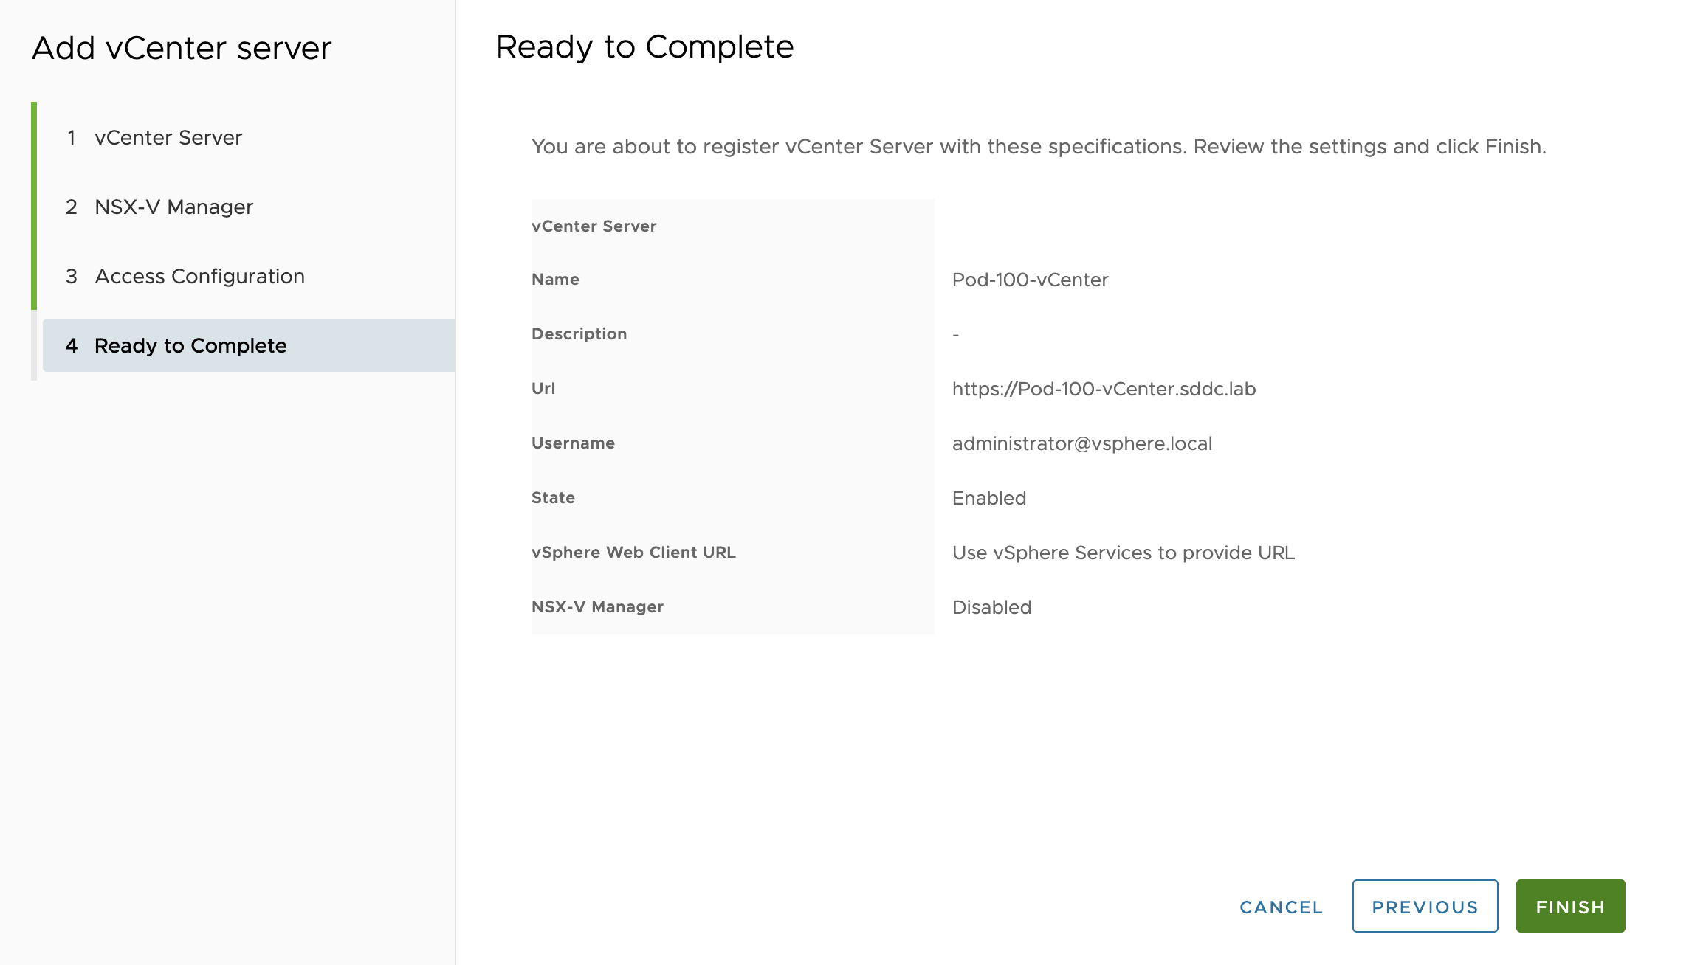Click the vSphere Web Client URL label
Viewport: 1689px width, 965px height.
[x=633, y=553]
